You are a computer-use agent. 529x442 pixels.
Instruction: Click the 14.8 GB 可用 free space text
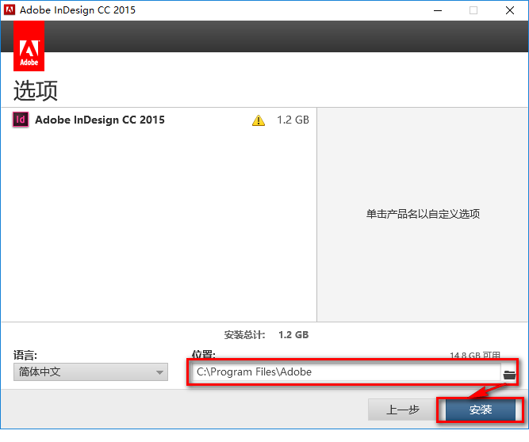[x=475, y=355]
